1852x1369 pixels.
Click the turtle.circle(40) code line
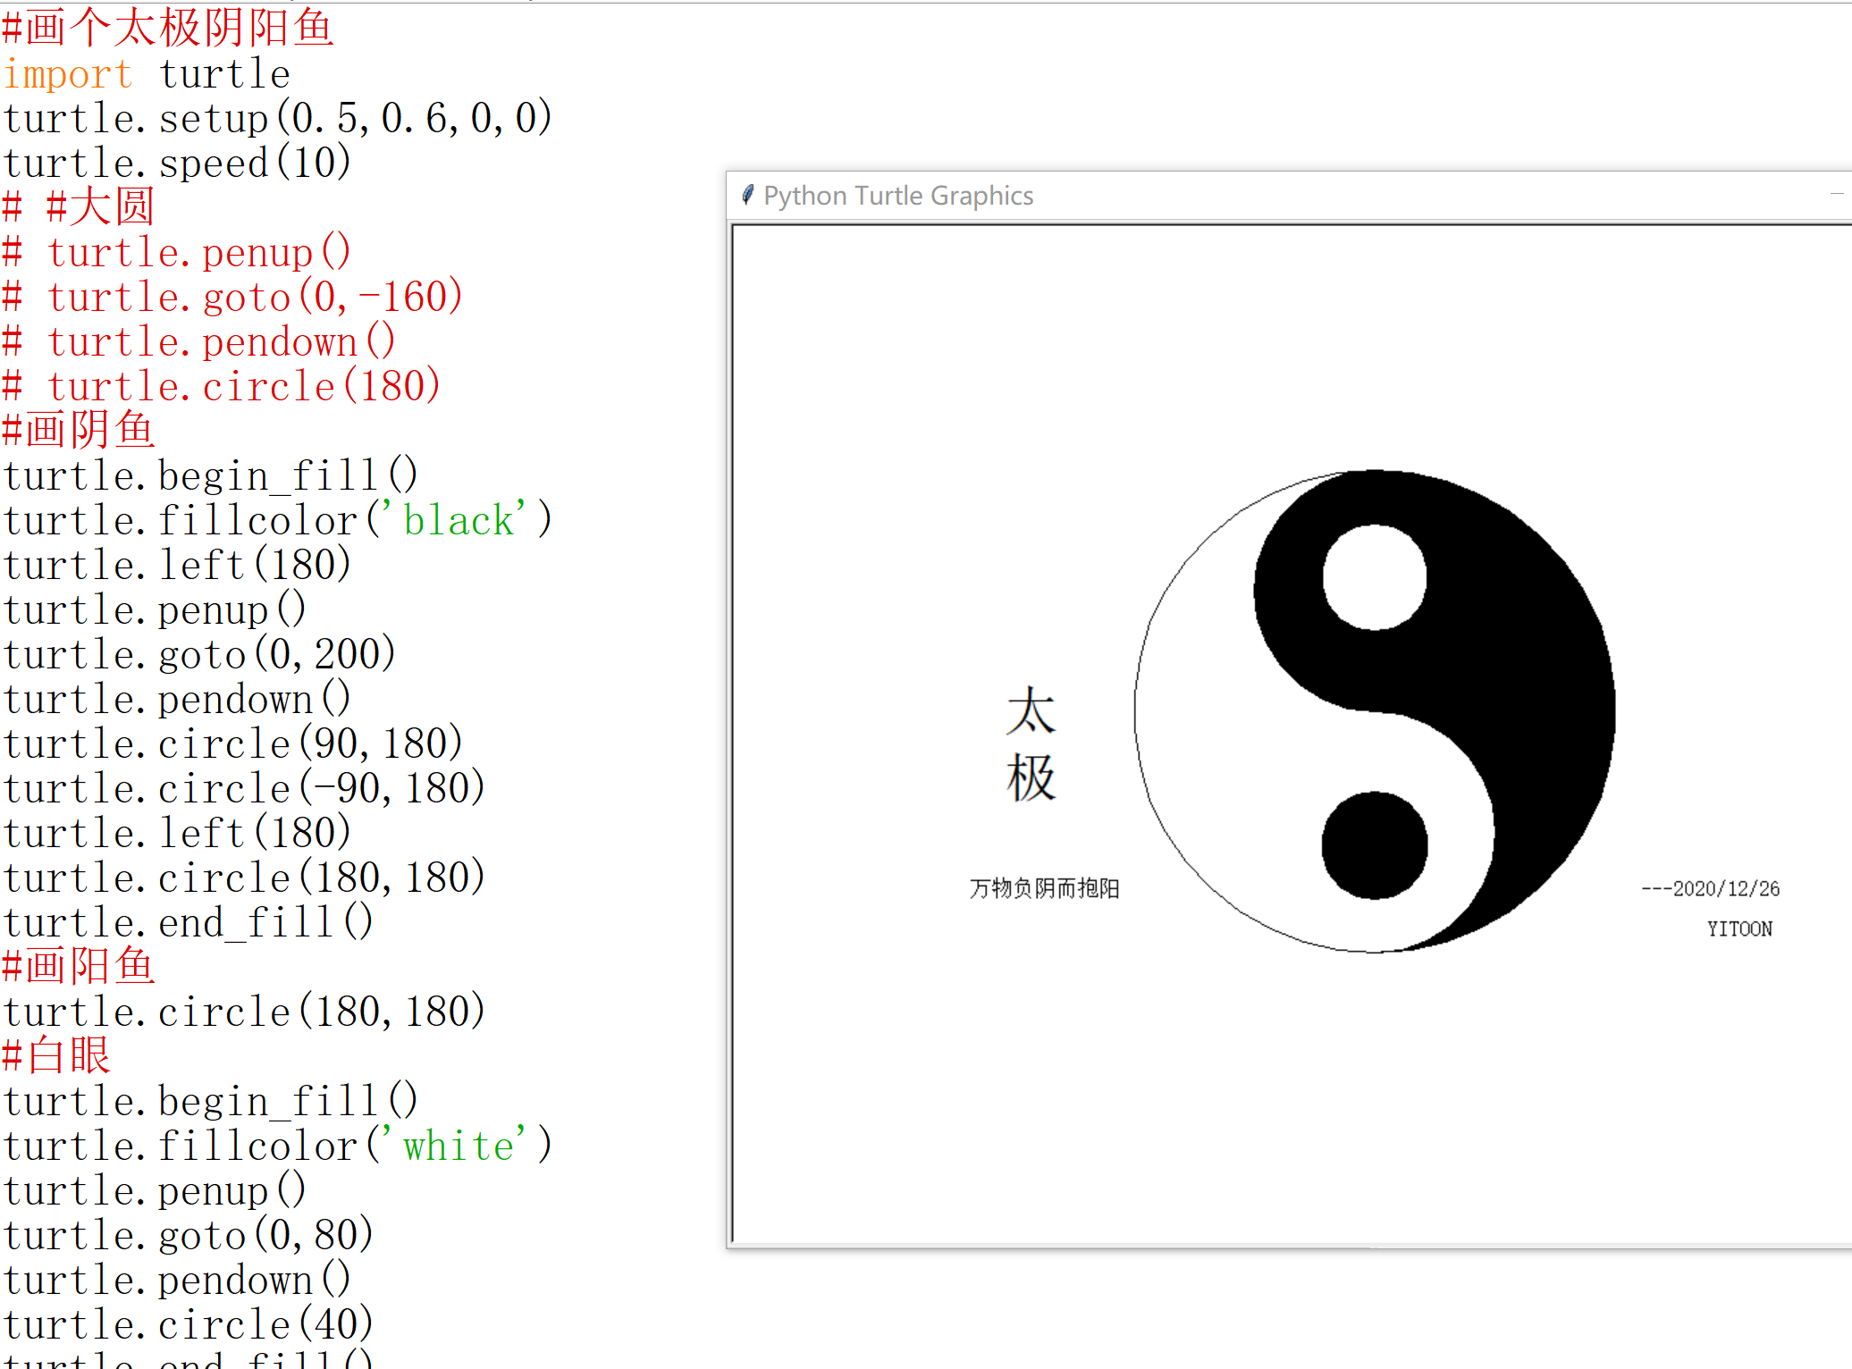(188, 1325)
